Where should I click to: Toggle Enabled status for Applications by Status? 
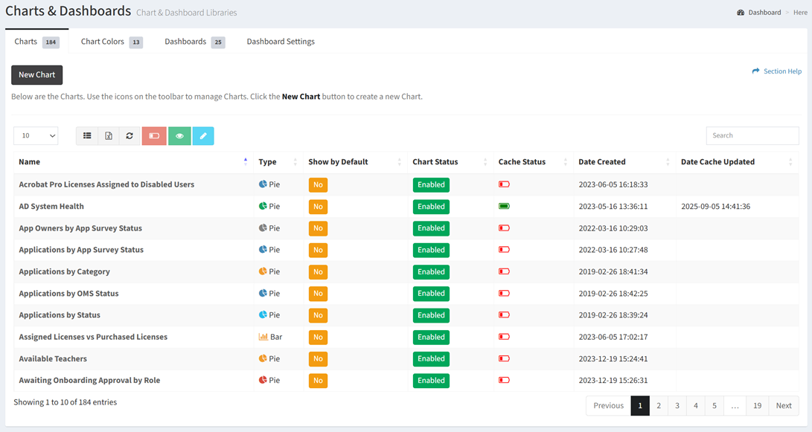[431, 315]
